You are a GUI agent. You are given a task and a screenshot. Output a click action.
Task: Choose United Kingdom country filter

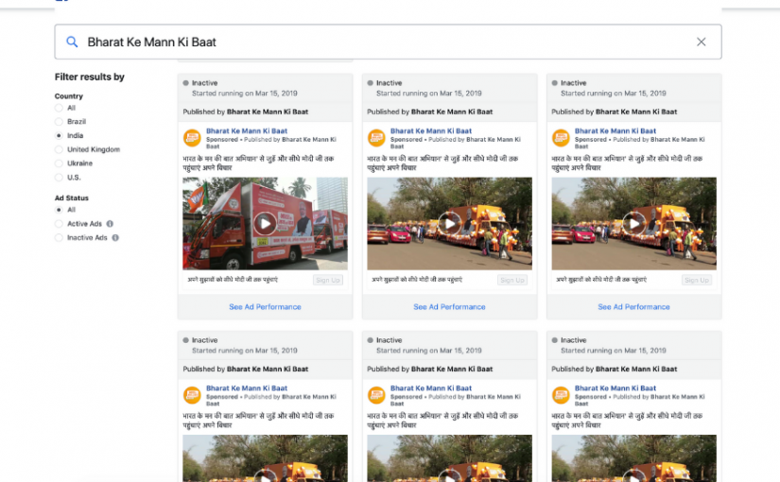(59, 149)
